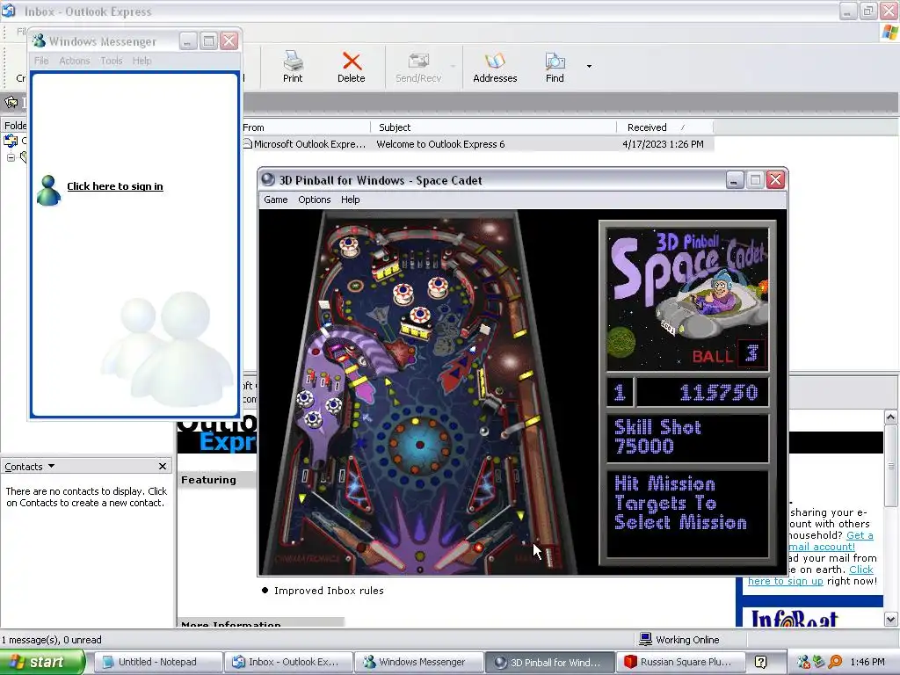Switch to 3D Pinball taskbar button
900x675 pixels.
(x=548, y=662)
